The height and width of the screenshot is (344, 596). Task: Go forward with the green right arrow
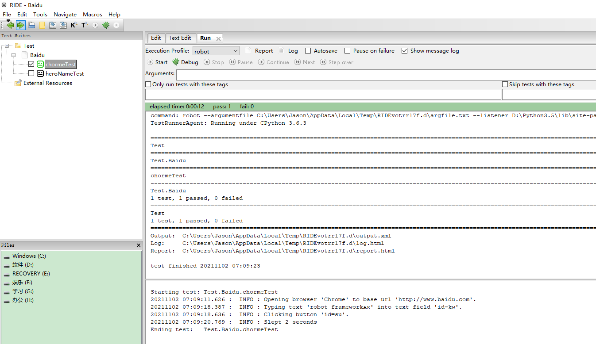pyautogui.click(x=20, y=25)
